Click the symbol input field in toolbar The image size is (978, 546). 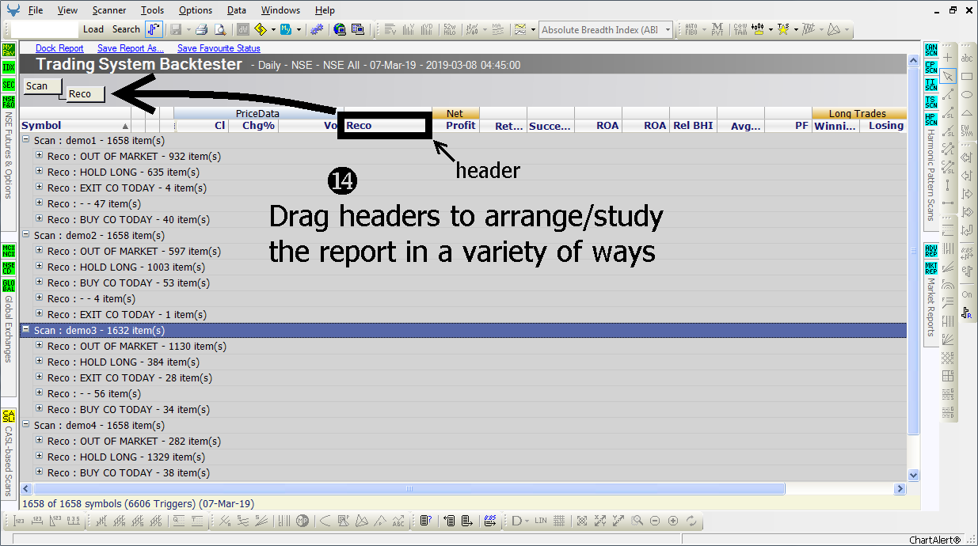(46, 29)
